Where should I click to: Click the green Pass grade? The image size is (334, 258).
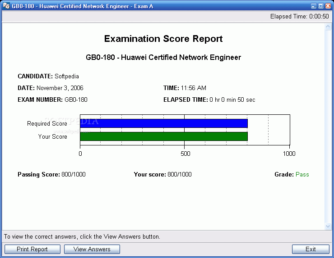point(302,175)
